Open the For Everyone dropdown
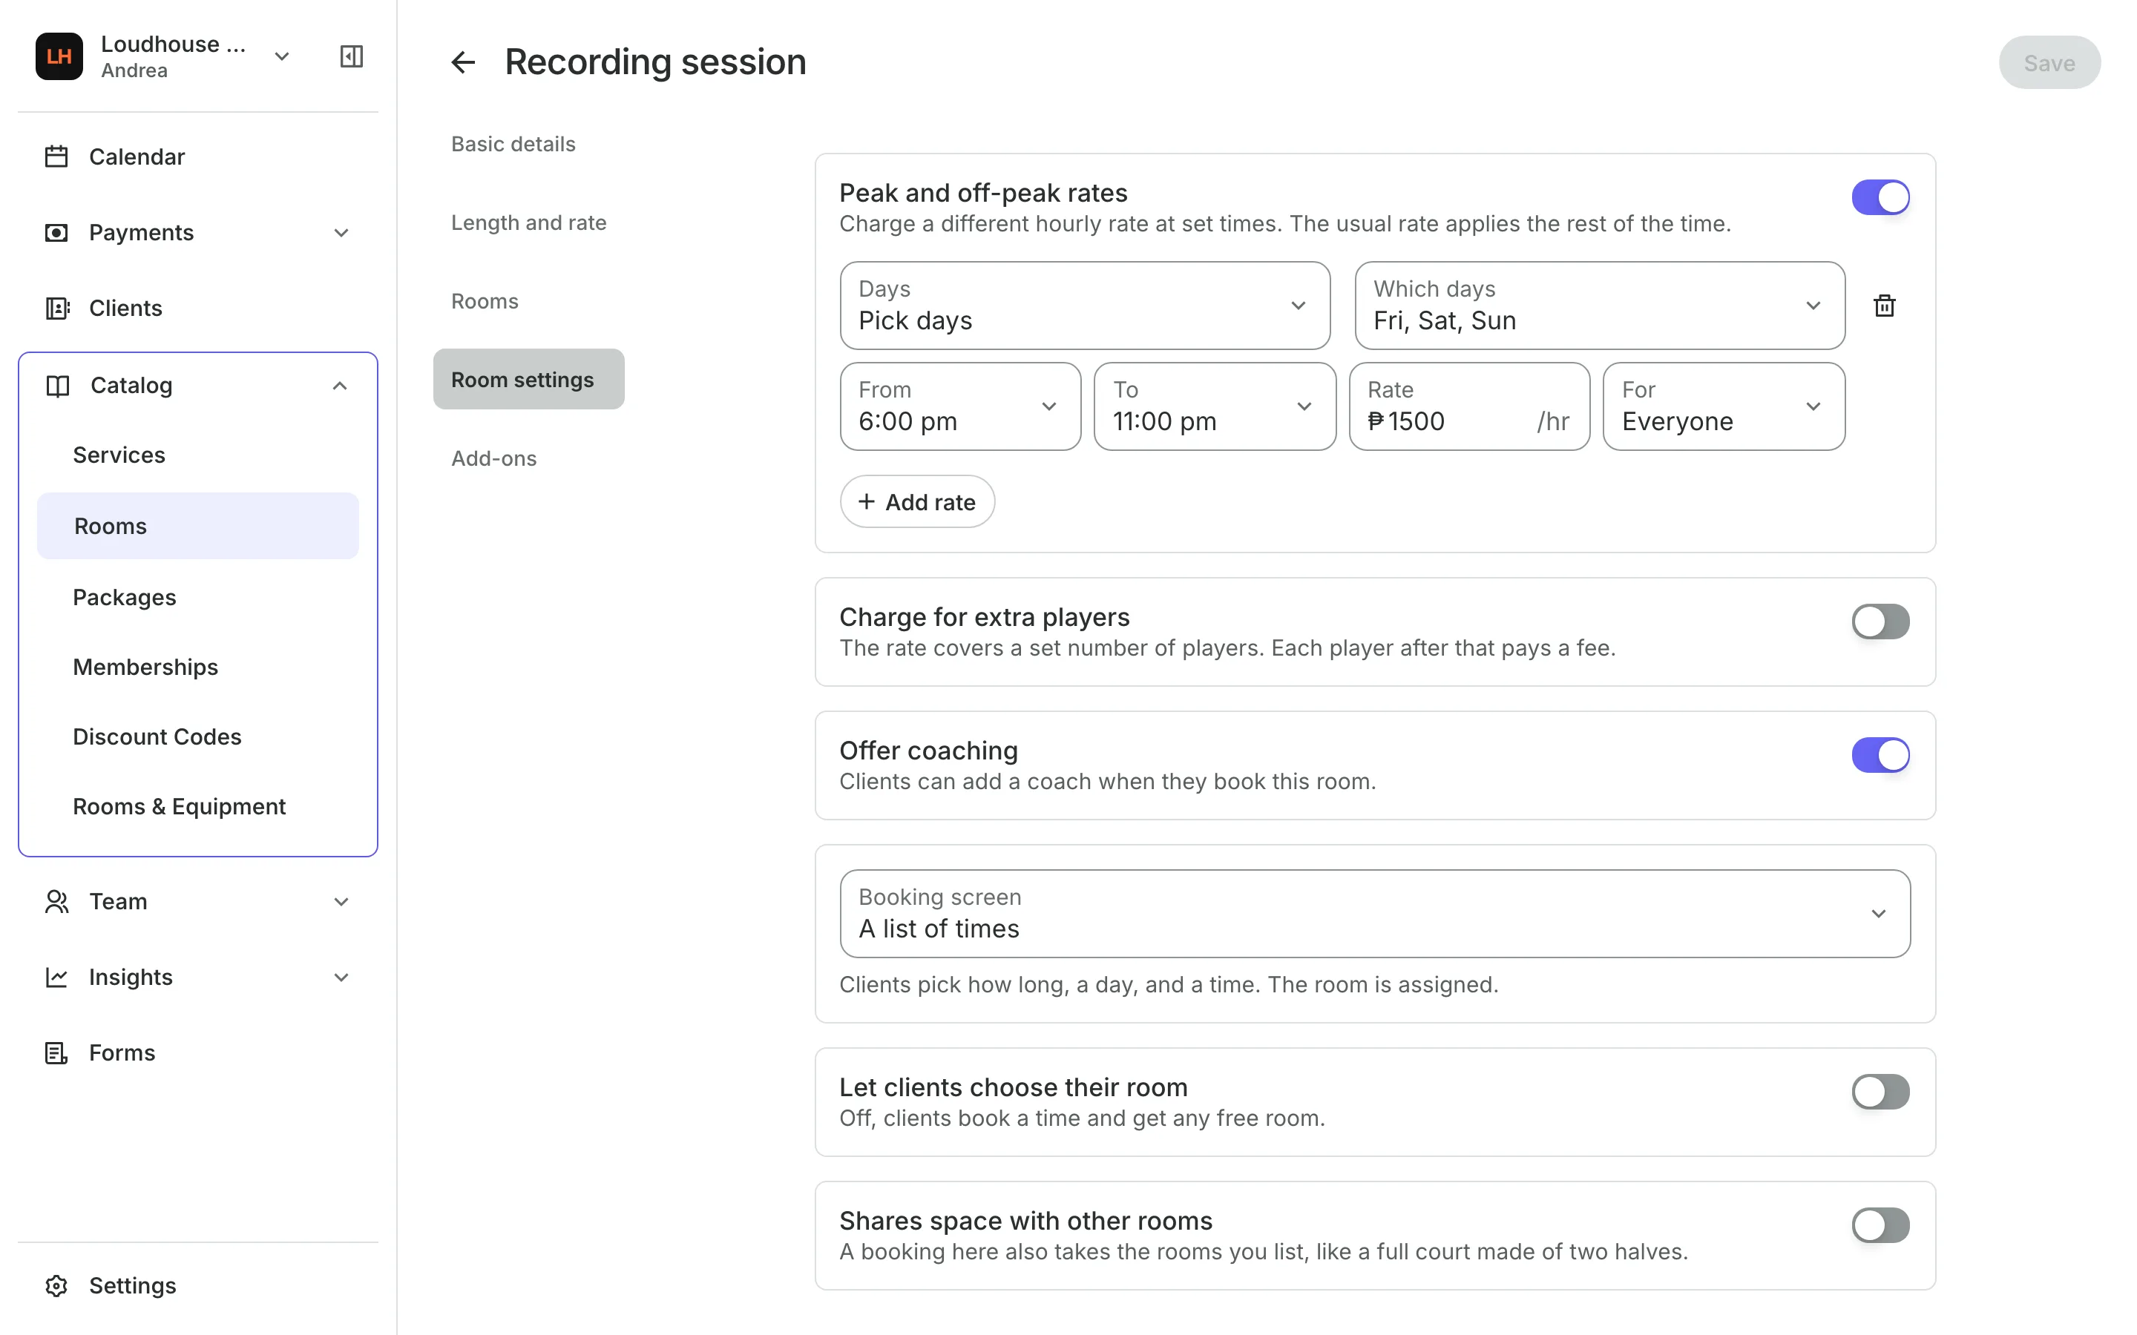 [1724, 406]
